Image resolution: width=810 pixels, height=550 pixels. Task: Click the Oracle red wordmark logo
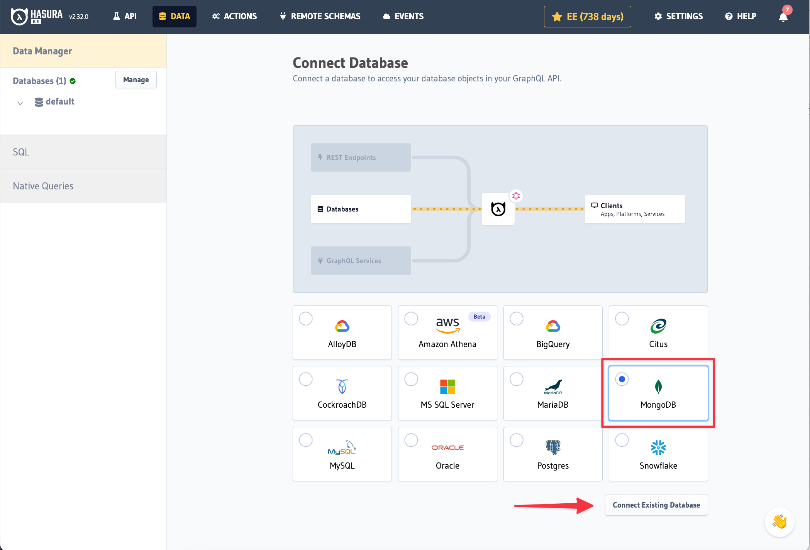click(447, 447)
